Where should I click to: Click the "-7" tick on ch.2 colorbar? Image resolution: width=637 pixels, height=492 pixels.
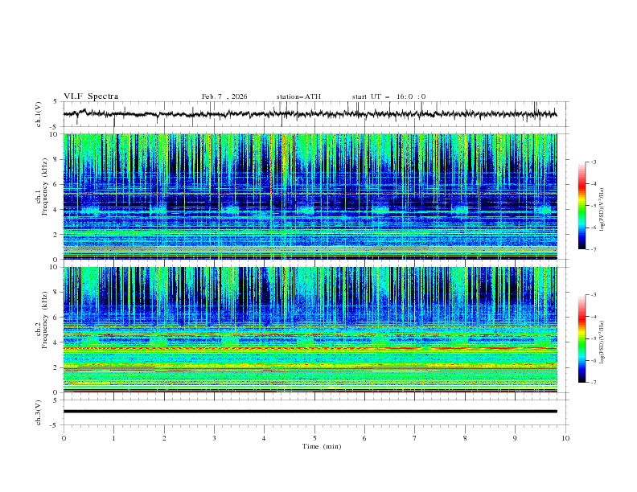[x=593, y=383]
